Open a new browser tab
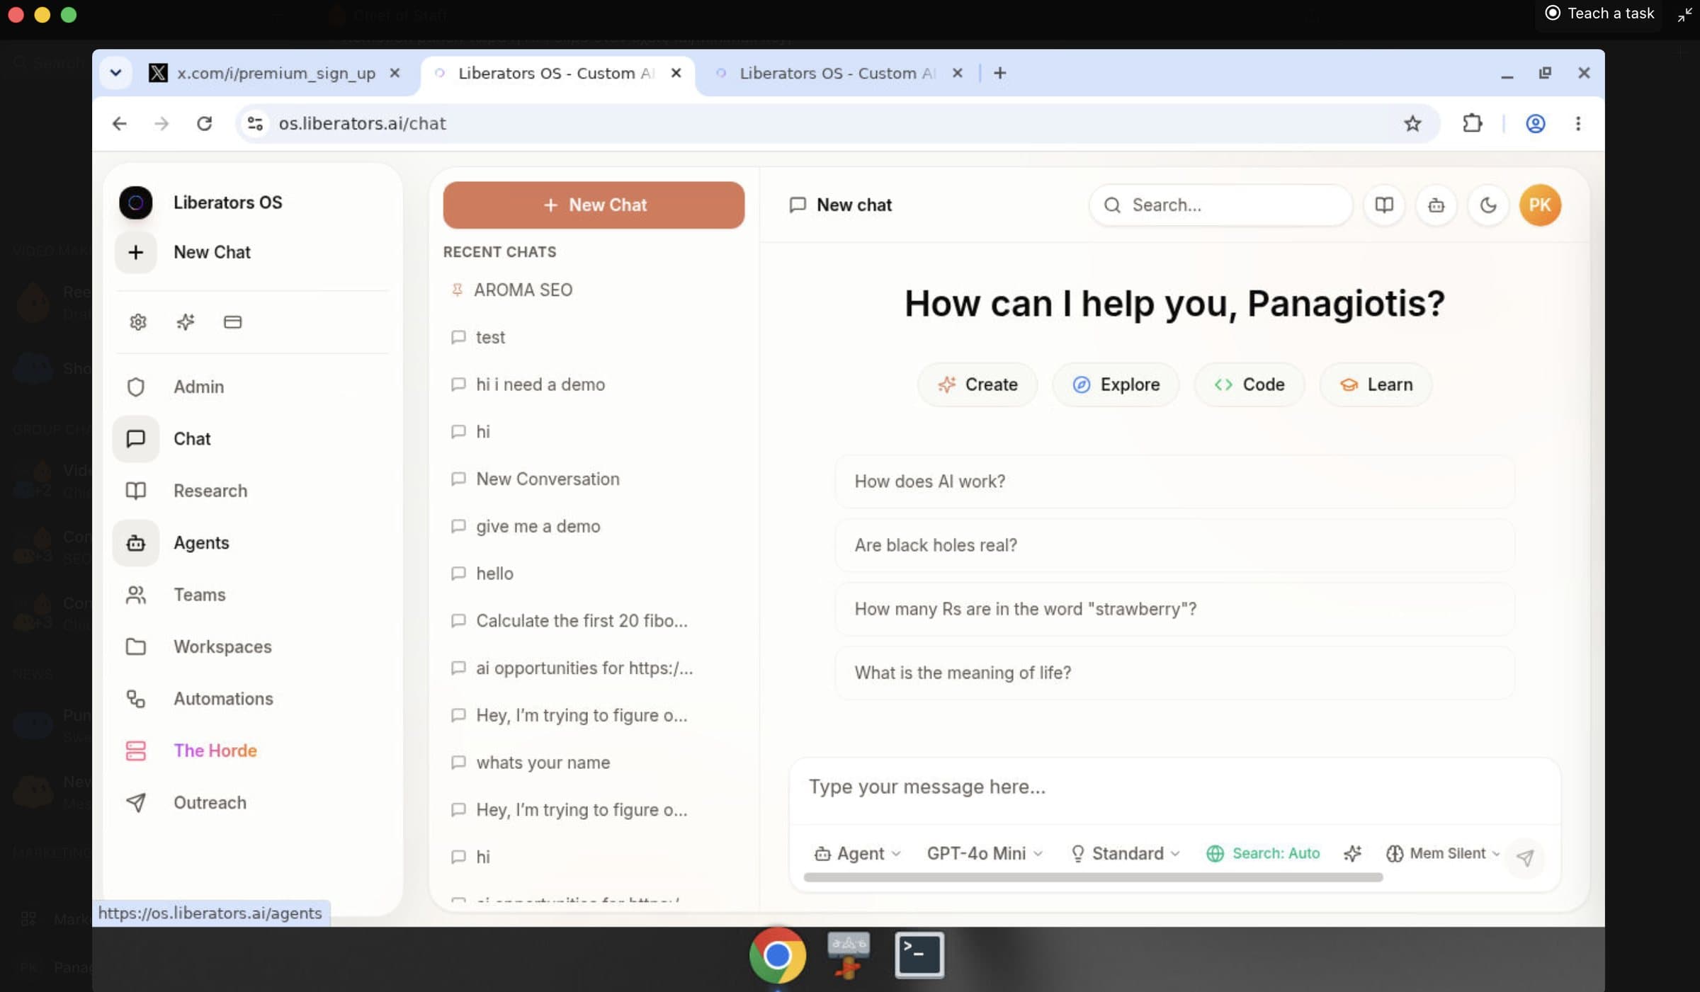The width and height of the screenshot is (1700, 992). pos(1000,73)
